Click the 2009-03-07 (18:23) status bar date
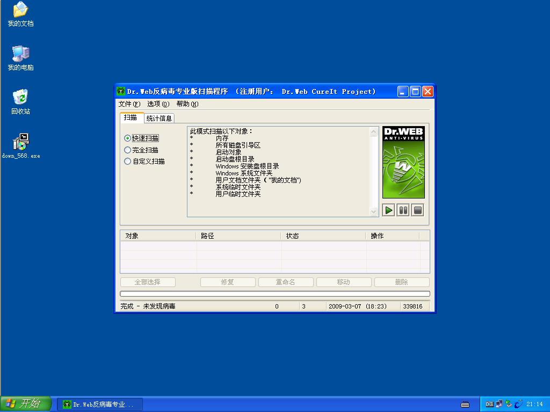The height and width of the screenshot is (412, 550). [357, 306]
